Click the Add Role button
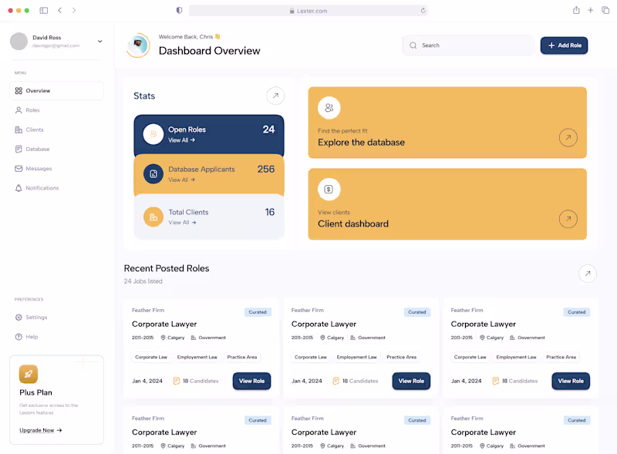The image size is (617, 454). (x=564, y=45)
